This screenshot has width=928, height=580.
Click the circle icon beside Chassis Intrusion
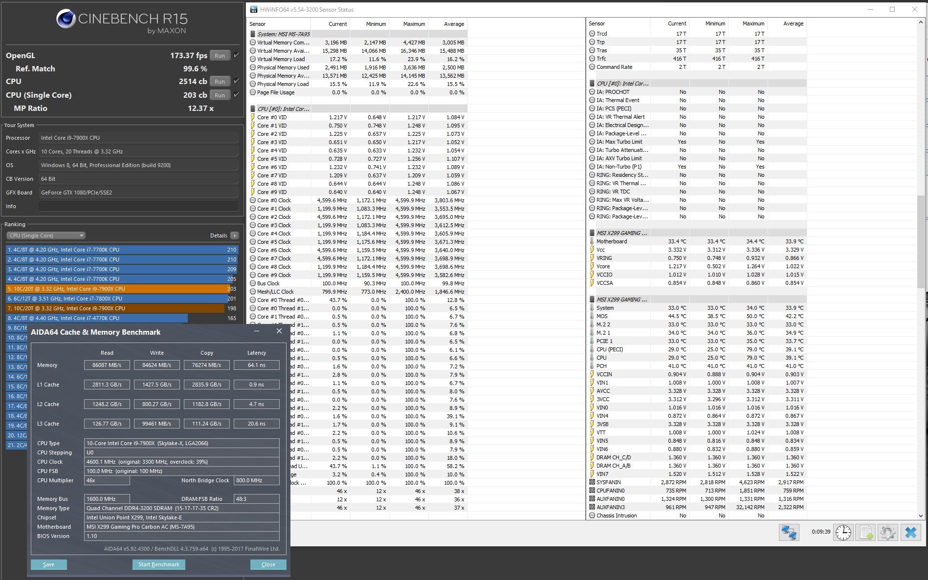click(592, 516)
